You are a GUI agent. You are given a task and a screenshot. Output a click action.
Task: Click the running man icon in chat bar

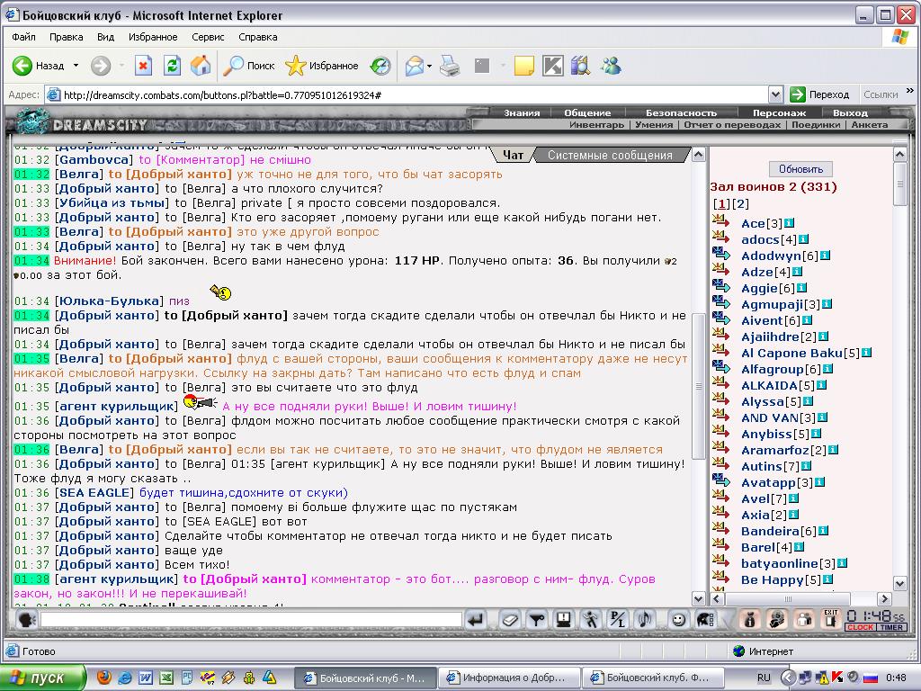click(x=590, y=620)
